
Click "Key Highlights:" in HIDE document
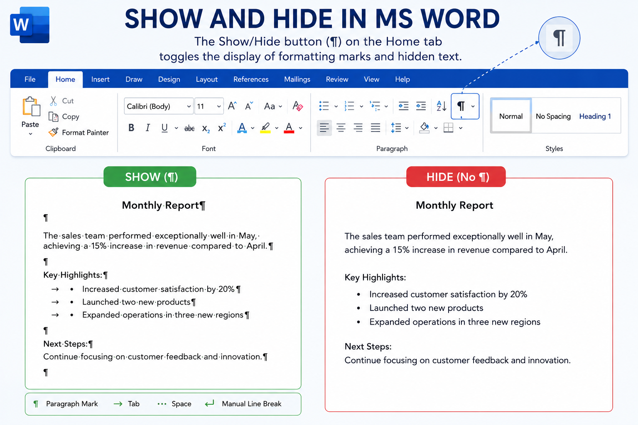point(375,277)
